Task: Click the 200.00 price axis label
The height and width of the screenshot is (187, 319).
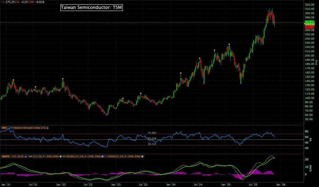Action: (x=309, y=56)
